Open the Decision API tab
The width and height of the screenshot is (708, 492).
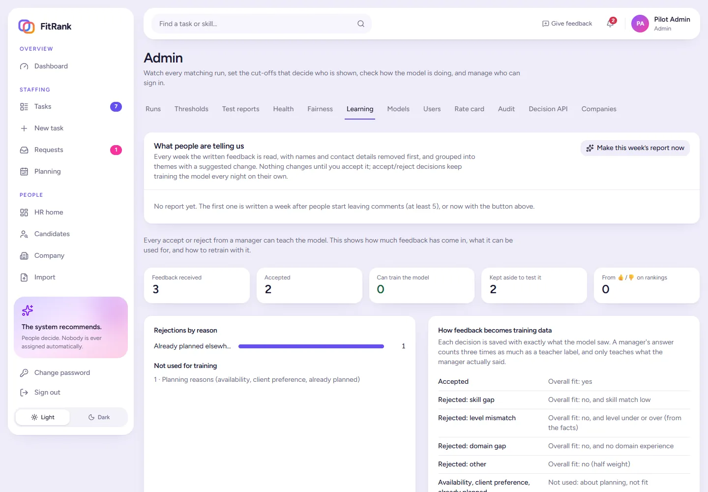(548, 109)
